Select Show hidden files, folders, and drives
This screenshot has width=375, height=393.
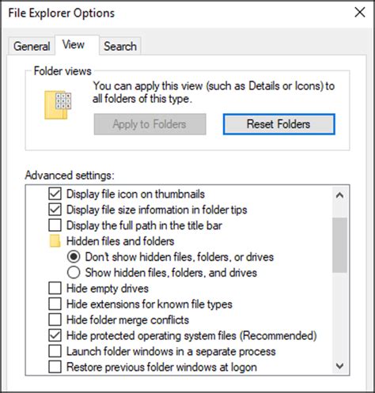(74, 273)
